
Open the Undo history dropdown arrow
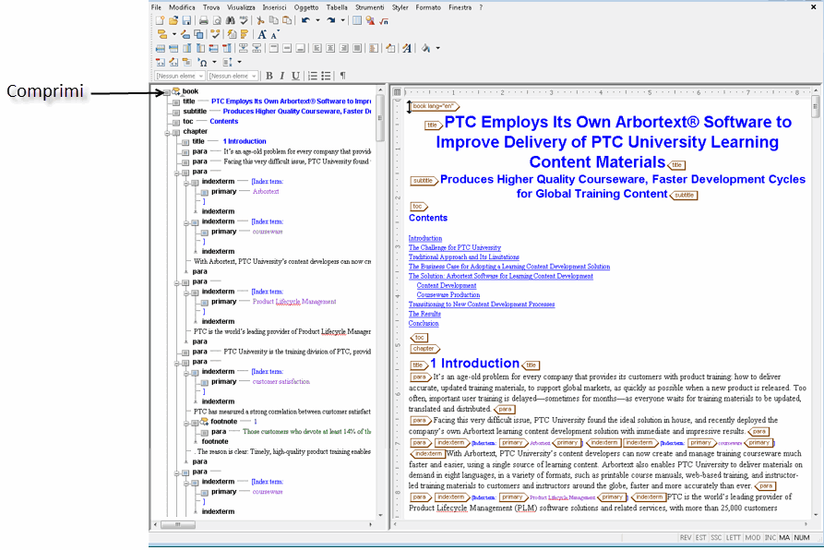317,20
